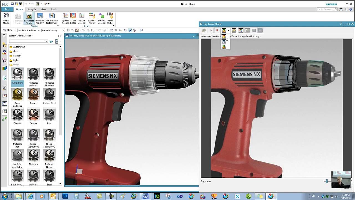Open the Menu dropdown in the top bar
This screenshot has height=200, width=355.
click(8, 30)
